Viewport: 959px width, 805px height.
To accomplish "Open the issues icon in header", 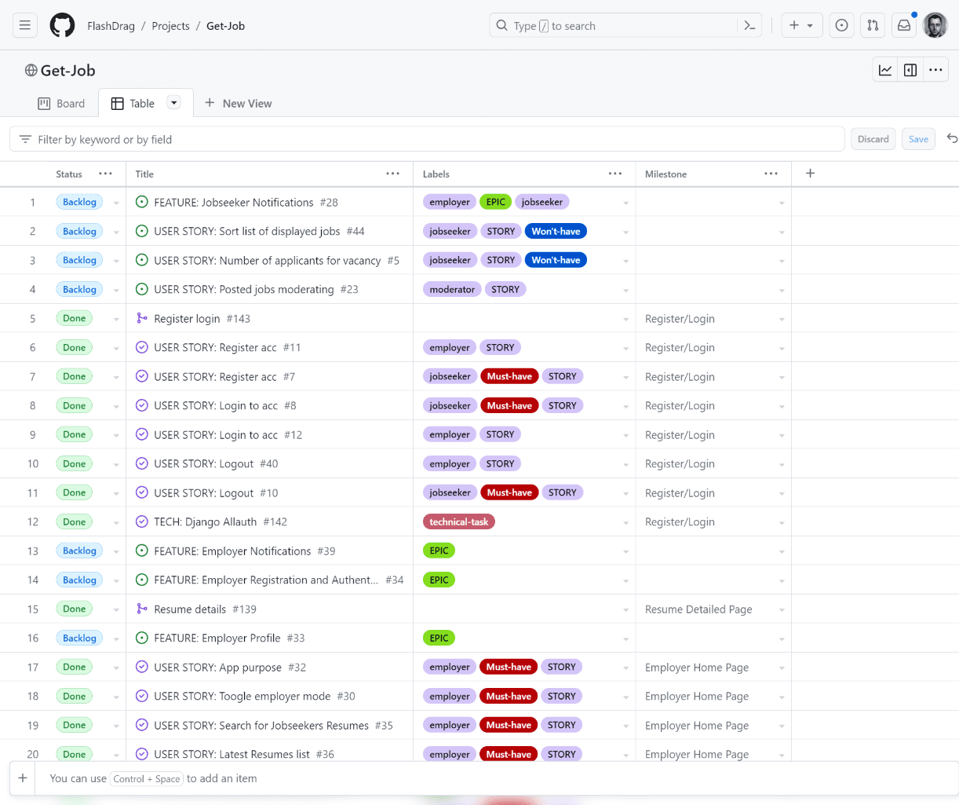I will pyautogui.click(x=841, y=25).
